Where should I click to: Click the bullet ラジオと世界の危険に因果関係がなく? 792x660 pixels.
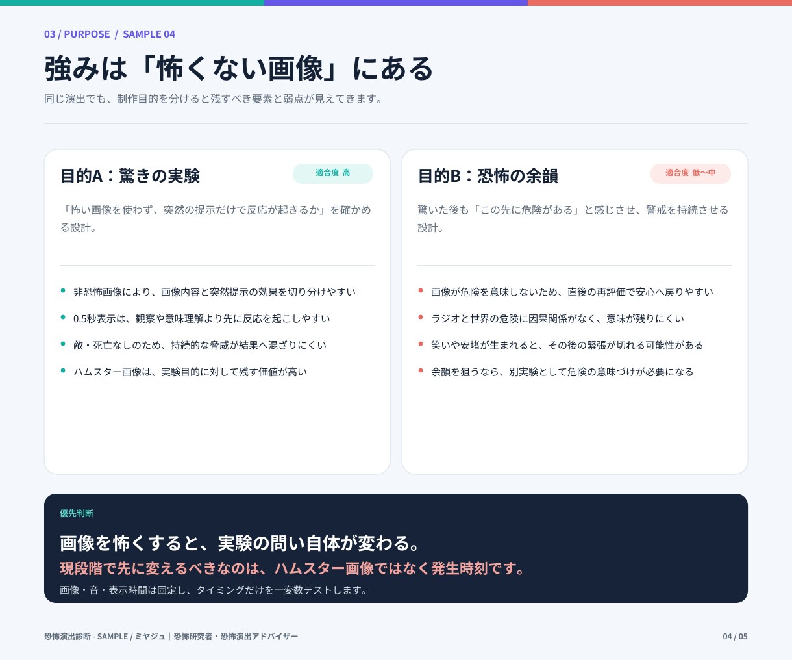558,318
